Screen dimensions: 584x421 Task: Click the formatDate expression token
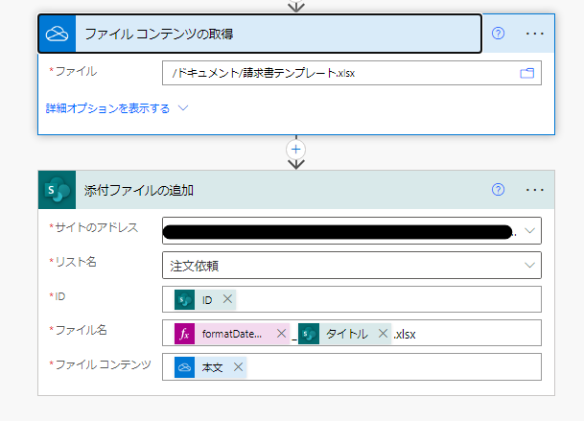(x=231, y=334)
